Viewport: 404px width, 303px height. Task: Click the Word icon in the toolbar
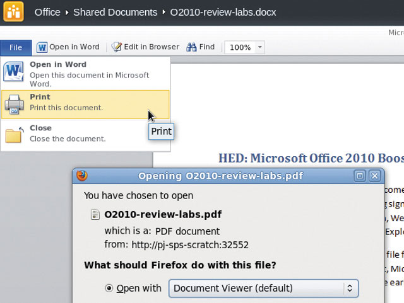[x=42, y=47]
